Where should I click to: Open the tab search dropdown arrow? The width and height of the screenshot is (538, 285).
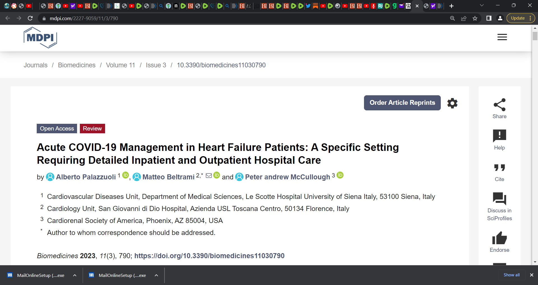[482, 5]
